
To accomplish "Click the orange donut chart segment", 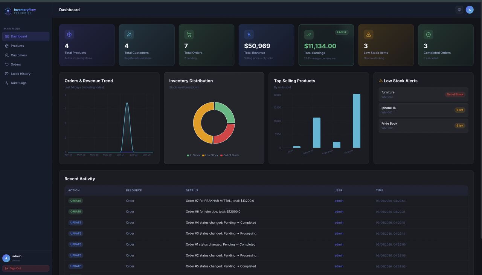I will tap(197, 124).
